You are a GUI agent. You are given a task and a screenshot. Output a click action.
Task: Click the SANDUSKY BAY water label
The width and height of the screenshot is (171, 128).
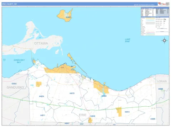19,61
